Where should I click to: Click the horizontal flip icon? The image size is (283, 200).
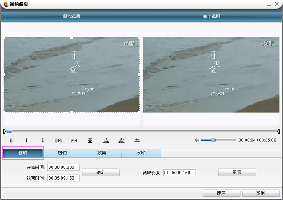(x=74, y=141)
